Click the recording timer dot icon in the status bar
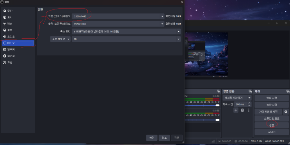Image resolution: width=290 pixels, height=145 pixels. [236, 141]
